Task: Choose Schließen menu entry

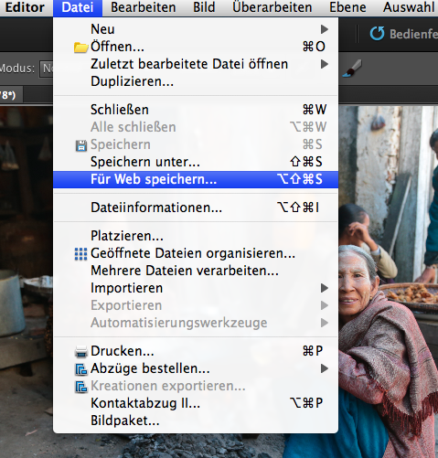Action: click(x=196, y=110)
